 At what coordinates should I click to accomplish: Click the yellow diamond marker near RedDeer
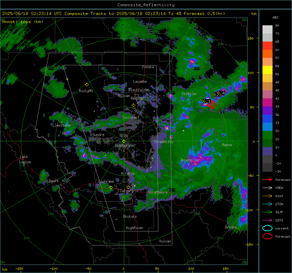click(133, 105)
